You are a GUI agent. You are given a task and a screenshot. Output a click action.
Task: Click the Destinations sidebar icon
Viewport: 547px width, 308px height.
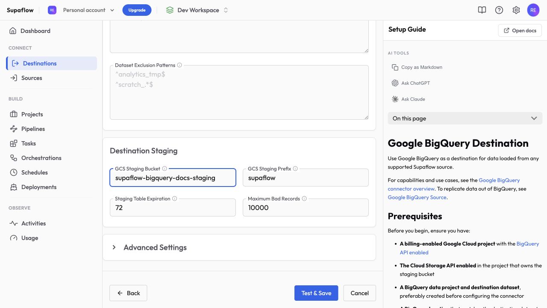[15, 63]
